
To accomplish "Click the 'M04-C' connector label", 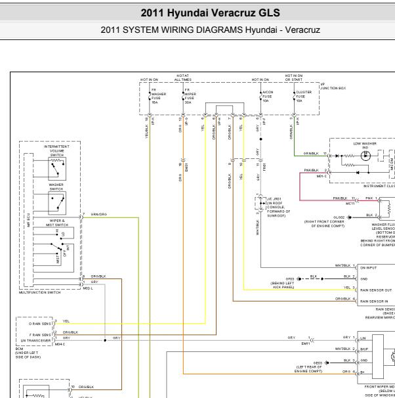I will tap(60, 344).
